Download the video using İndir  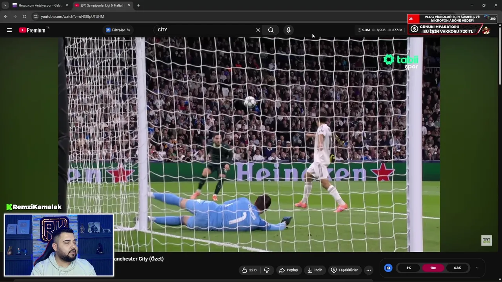click(x=315, y=270)
